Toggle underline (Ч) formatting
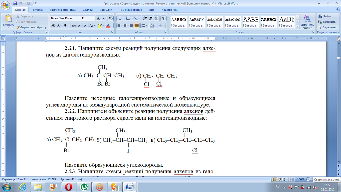Screen dimensions: 341x192 point(65,25)
